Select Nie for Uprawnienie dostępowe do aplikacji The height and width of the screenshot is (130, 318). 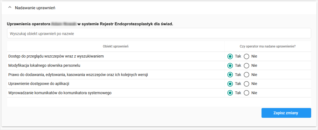(246, 84)
